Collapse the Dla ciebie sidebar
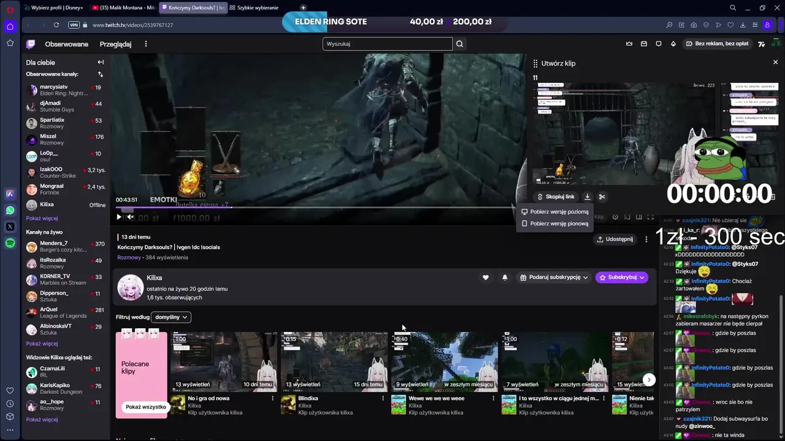This screenshot has width=785, height=441. [x=101, y=62]
